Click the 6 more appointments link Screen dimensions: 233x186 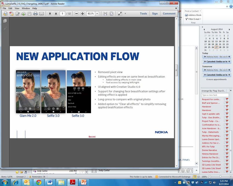216,79
